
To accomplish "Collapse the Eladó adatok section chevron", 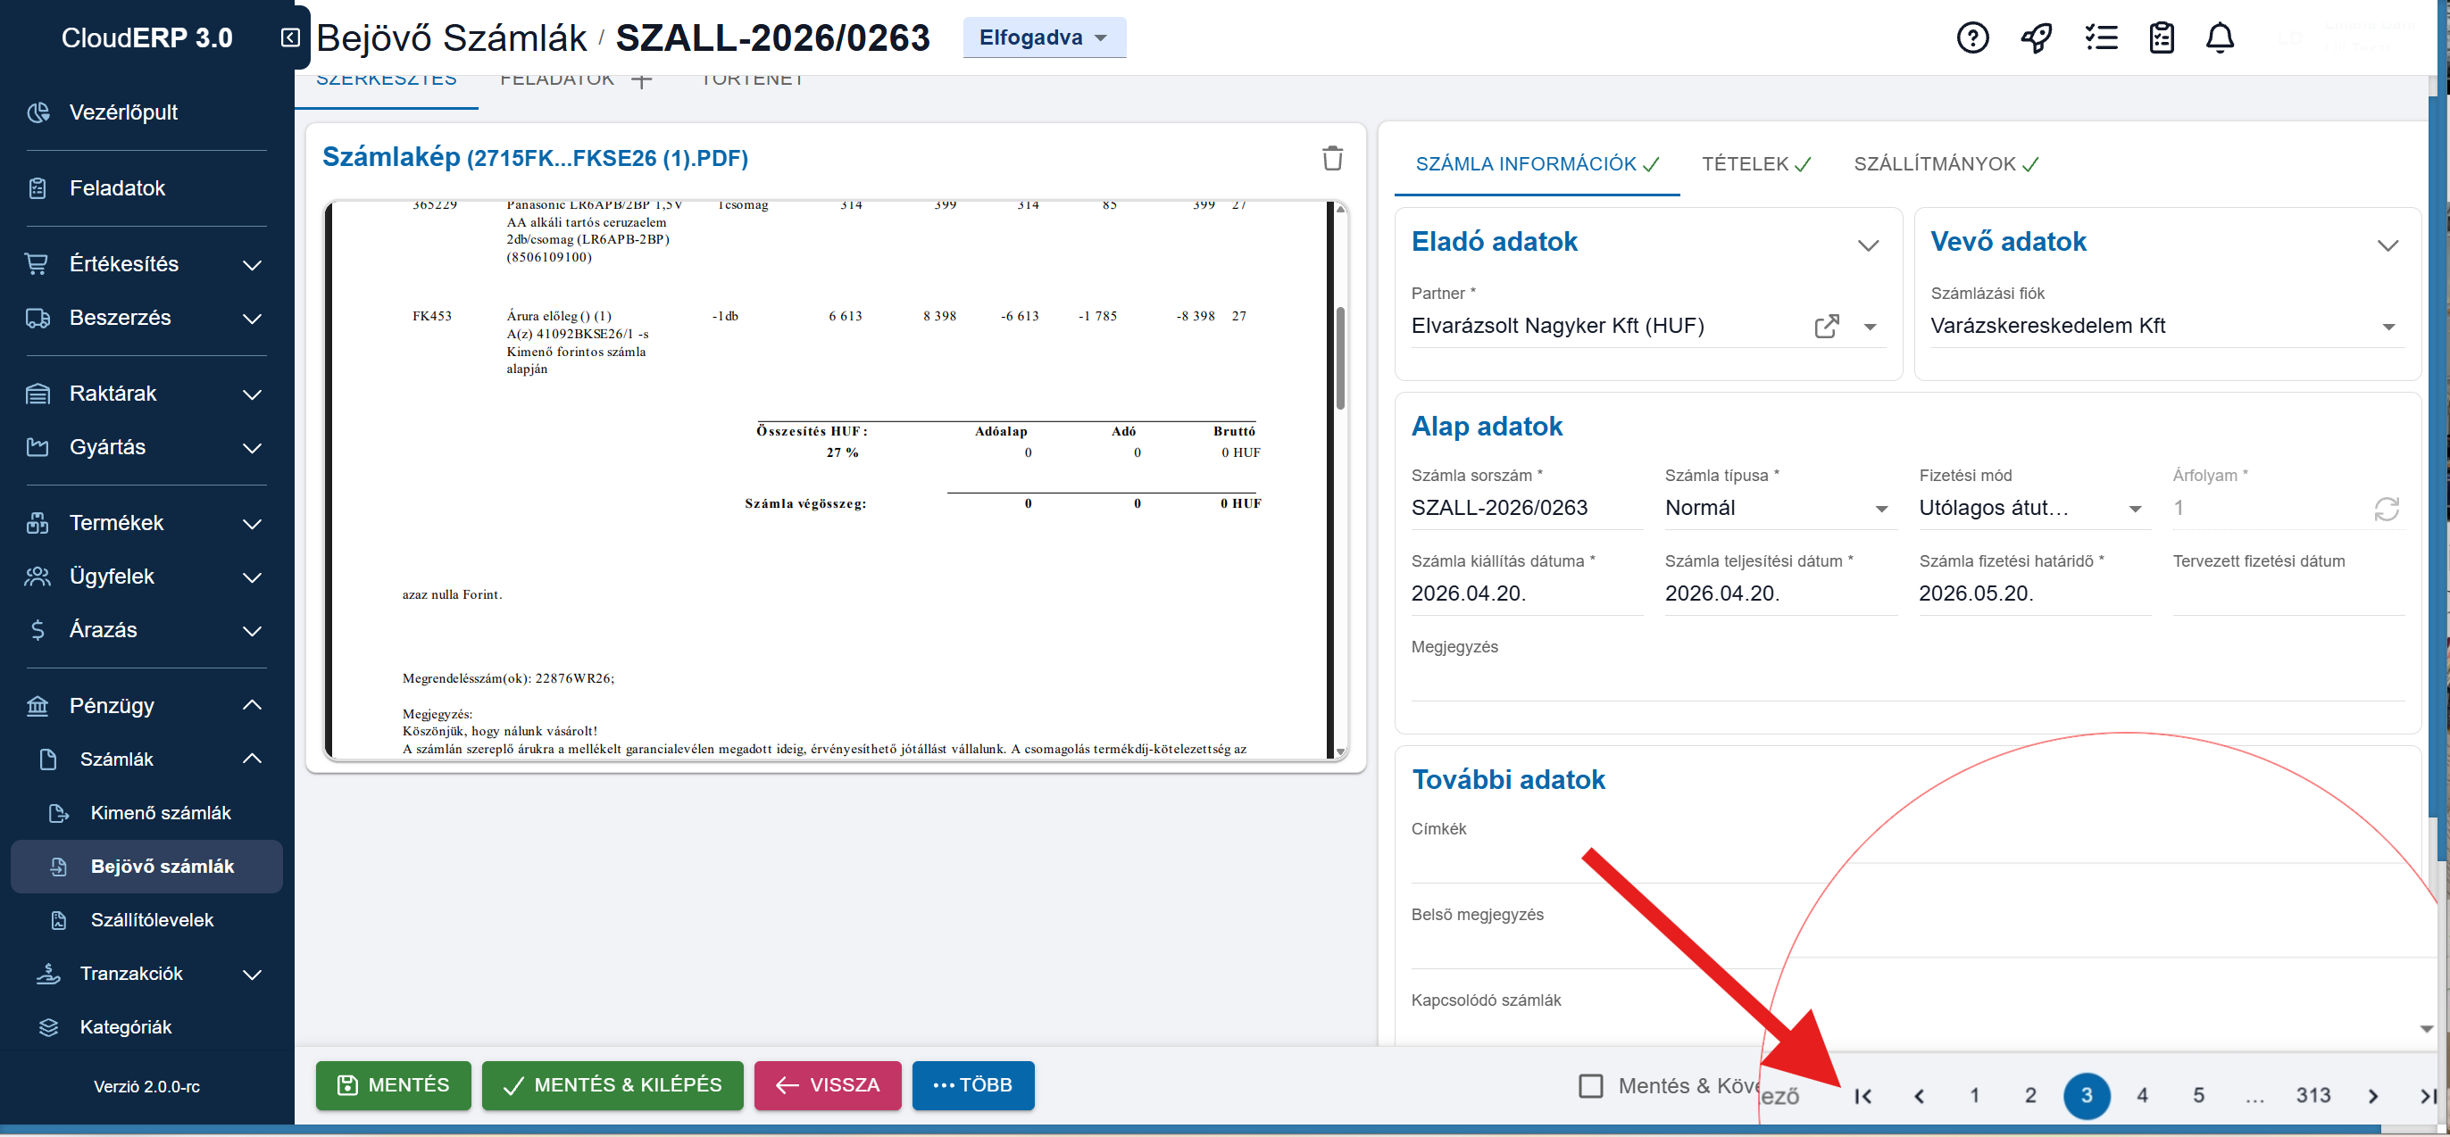I will 1867,245.
